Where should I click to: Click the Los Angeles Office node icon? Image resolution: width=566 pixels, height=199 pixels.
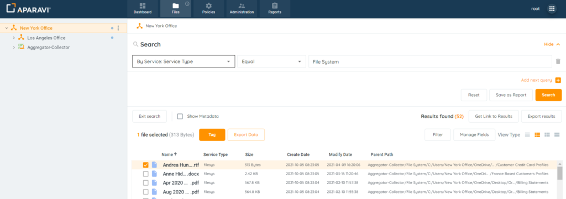22,38
